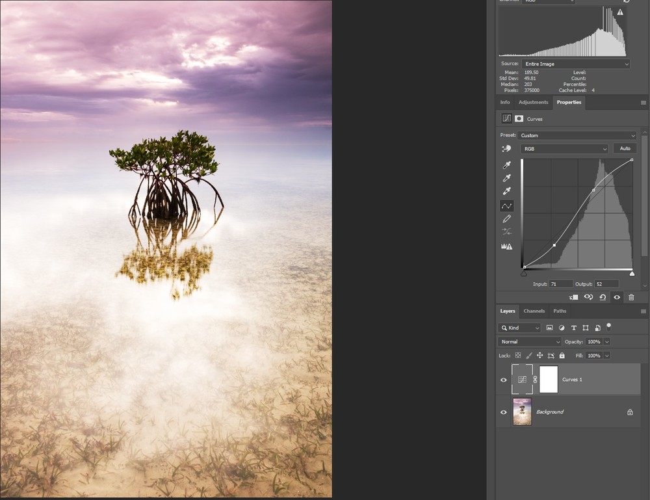
Task: Filter layers by shape layers
Action: (586, 328)
